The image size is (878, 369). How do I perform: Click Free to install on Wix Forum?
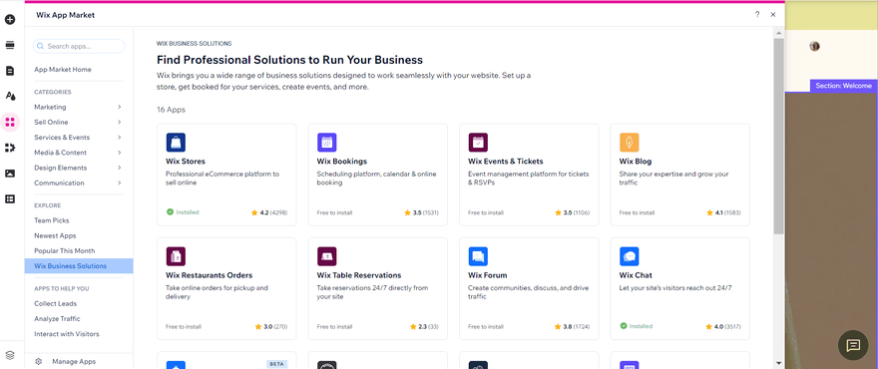coord(486,326)
